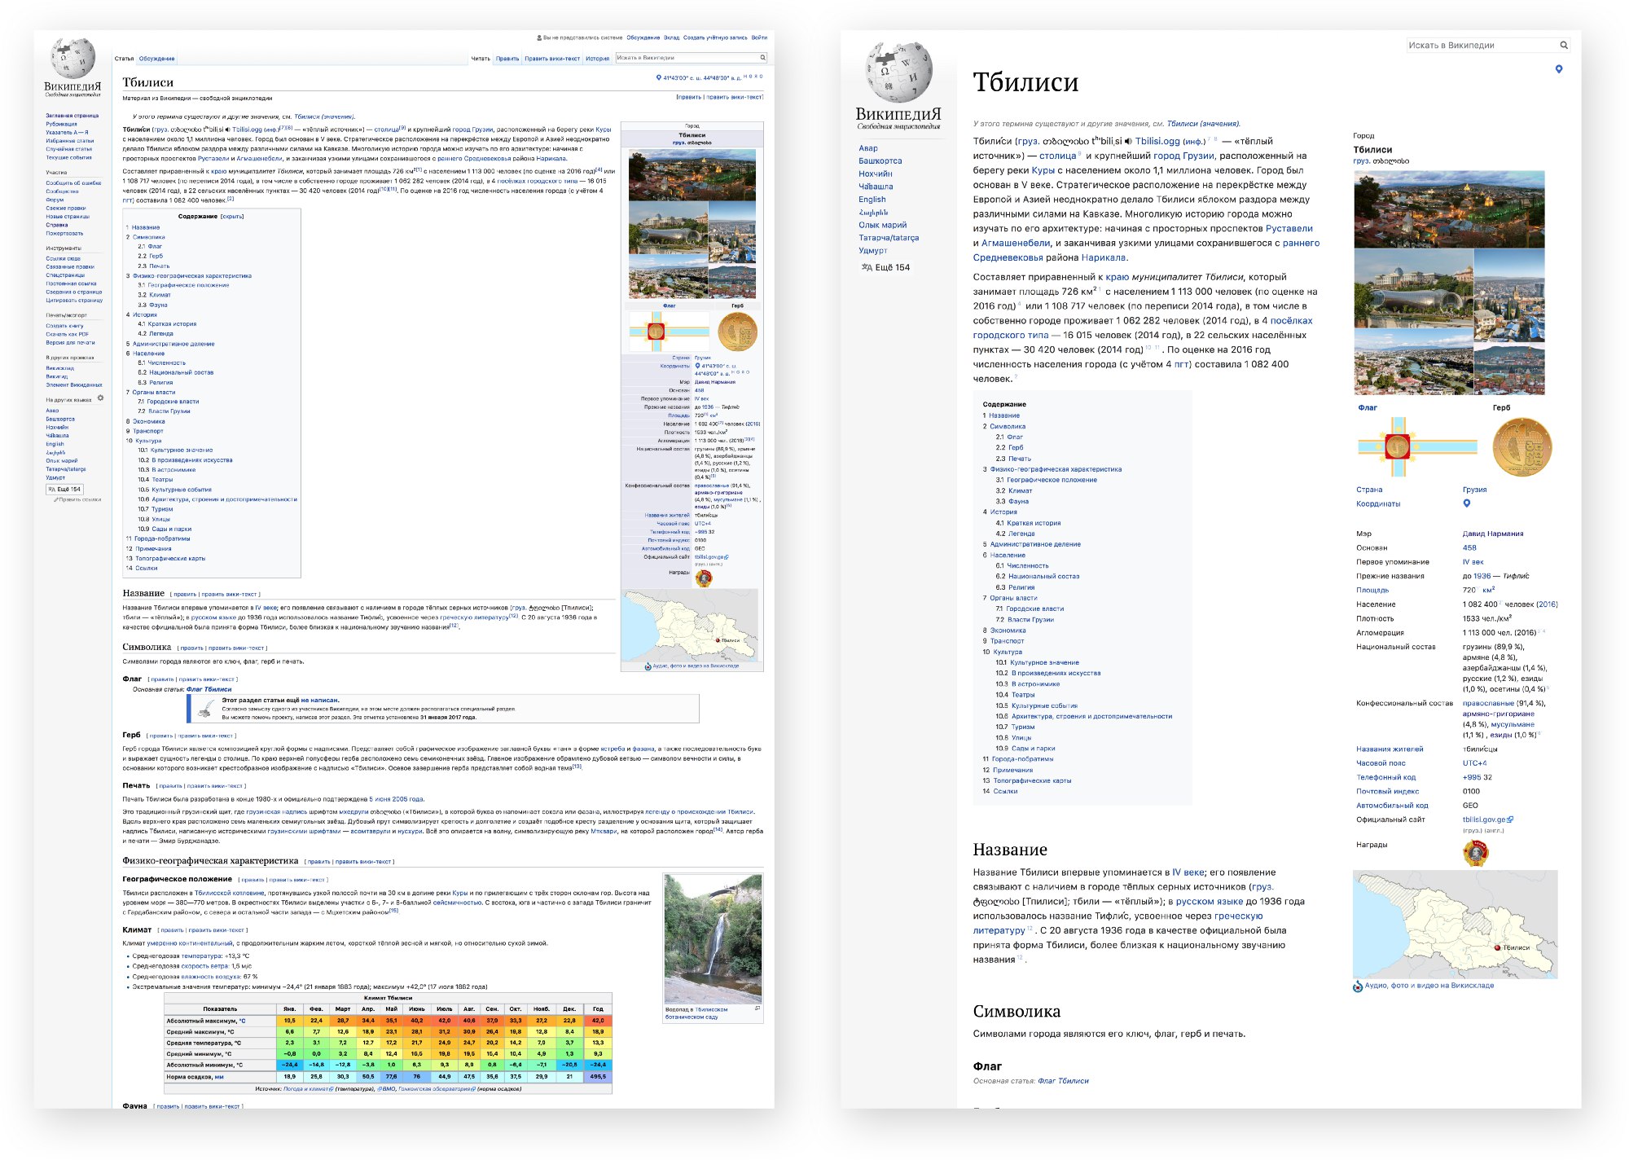Jump to '8 Экономика' in left page contents
Screen dimensions: 1629x1160
pos(145,421)
